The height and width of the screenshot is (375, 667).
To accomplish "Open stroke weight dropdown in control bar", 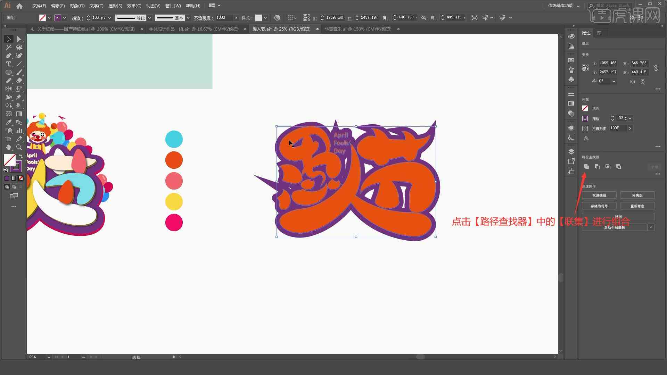I will (x=110, y=18).
